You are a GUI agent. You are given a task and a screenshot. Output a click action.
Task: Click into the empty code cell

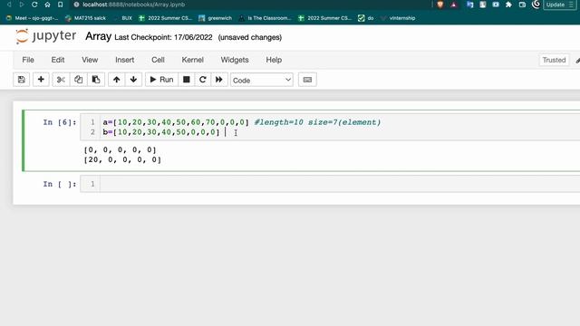(340, 184)
